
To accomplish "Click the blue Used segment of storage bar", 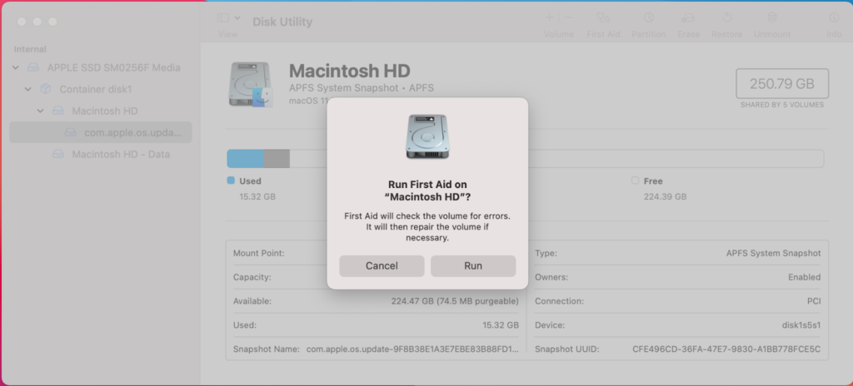I will 245,159.
